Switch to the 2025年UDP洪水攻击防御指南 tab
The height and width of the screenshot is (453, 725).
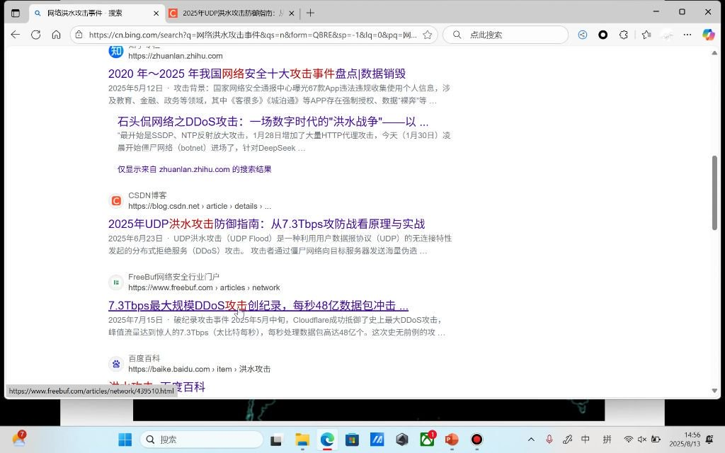232,13
